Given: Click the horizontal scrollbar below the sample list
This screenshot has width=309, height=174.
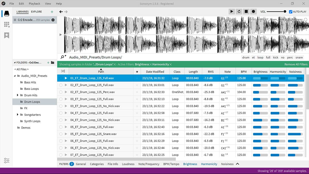Looking at the screenshot, I should coord(116,159).
